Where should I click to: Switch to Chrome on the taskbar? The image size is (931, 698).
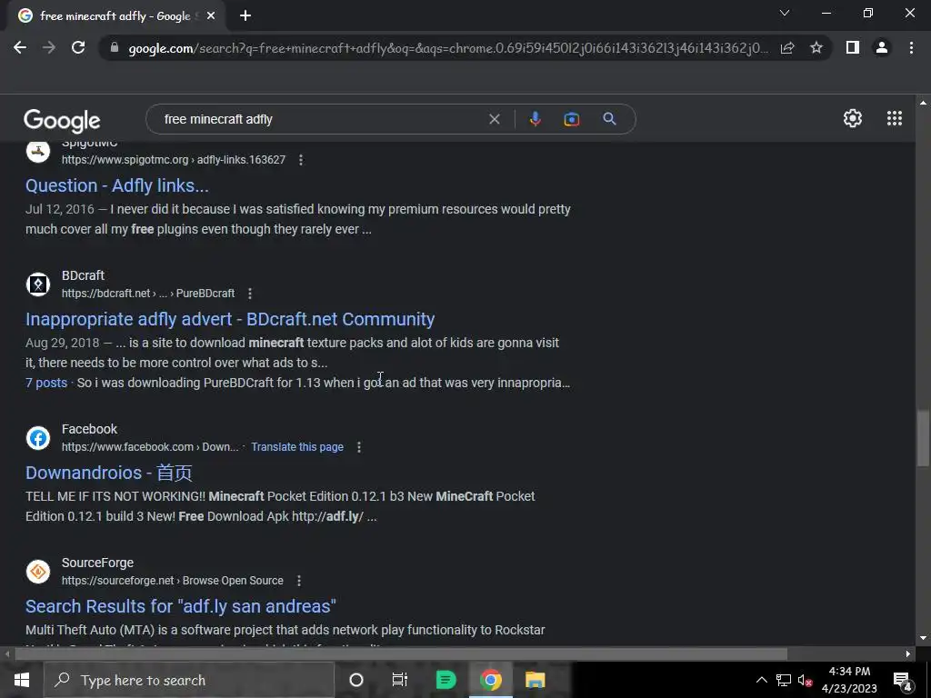pos(490,680)
